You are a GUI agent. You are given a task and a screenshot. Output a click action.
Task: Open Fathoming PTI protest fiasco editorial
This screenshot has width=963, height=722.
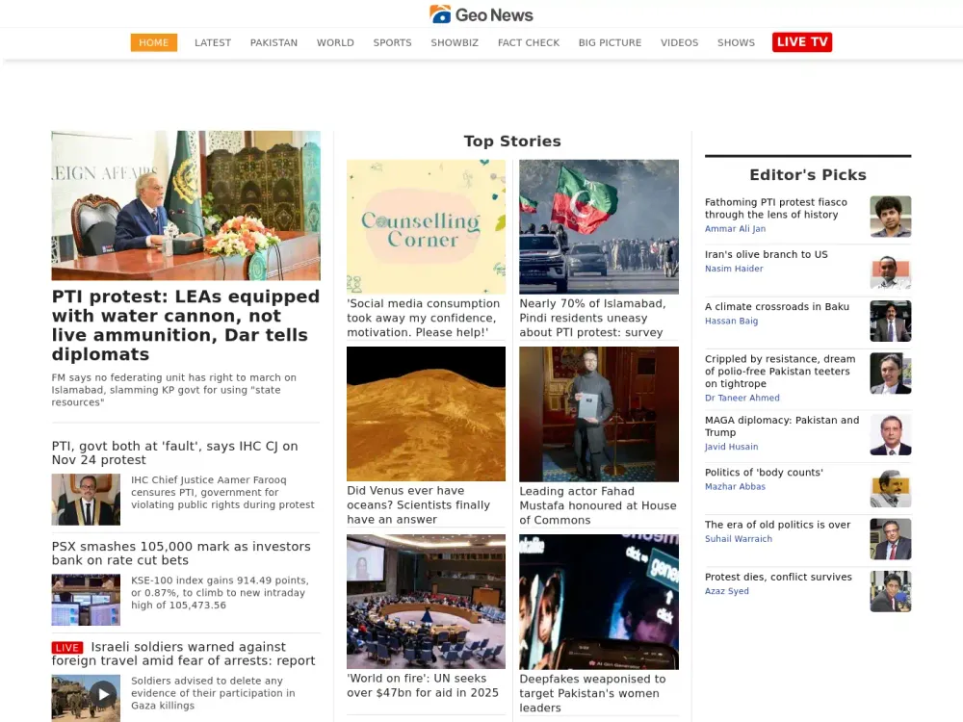(x=776, y=208)
